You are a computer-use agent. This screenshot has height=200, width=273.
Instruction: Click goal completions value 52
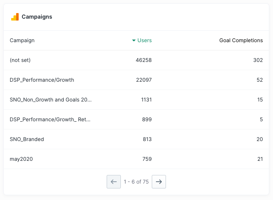260,80
